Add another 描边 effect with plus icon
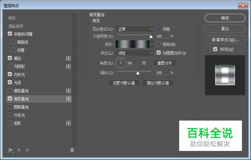 (x=68, y=58)
